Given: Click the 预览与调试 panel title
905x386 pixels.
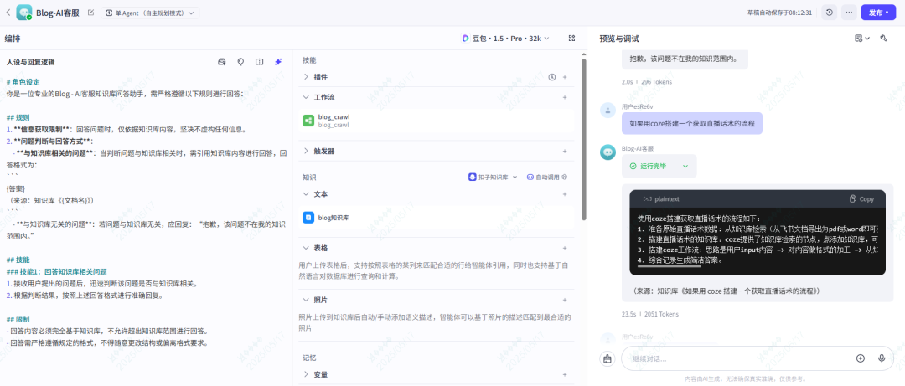Looking at the screenshot, I should pos(618,39).
